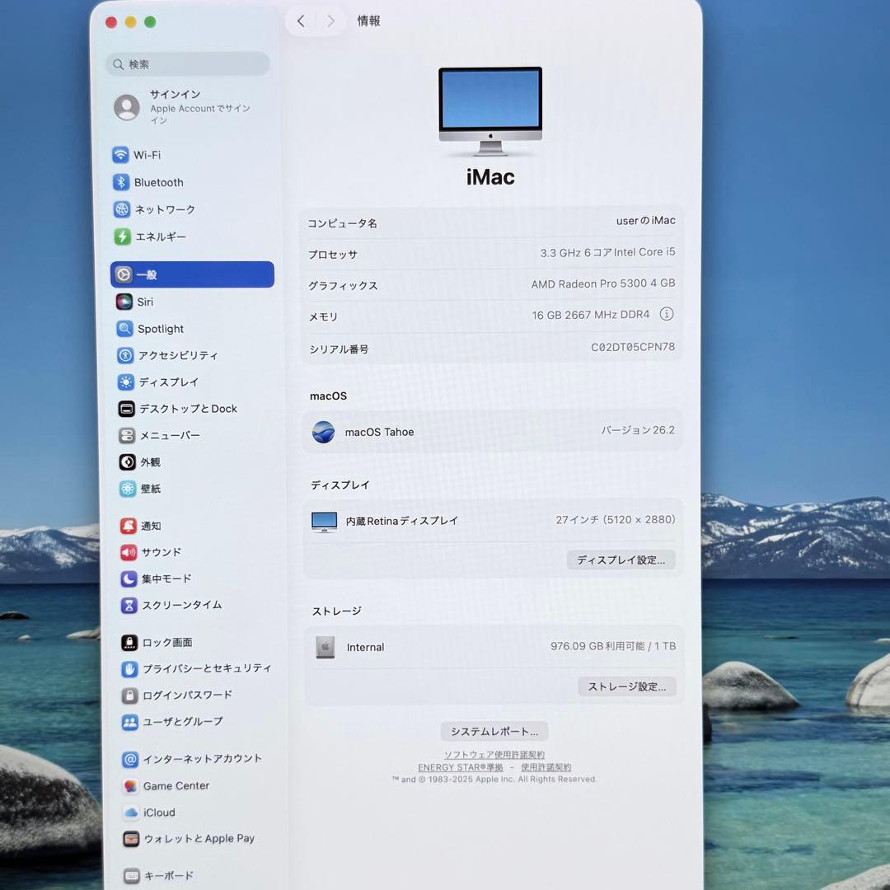Click memory value 16 GB 2667 MHz DDR4
The height and width of the screenshot is (890, 890).
click(591, 315)
